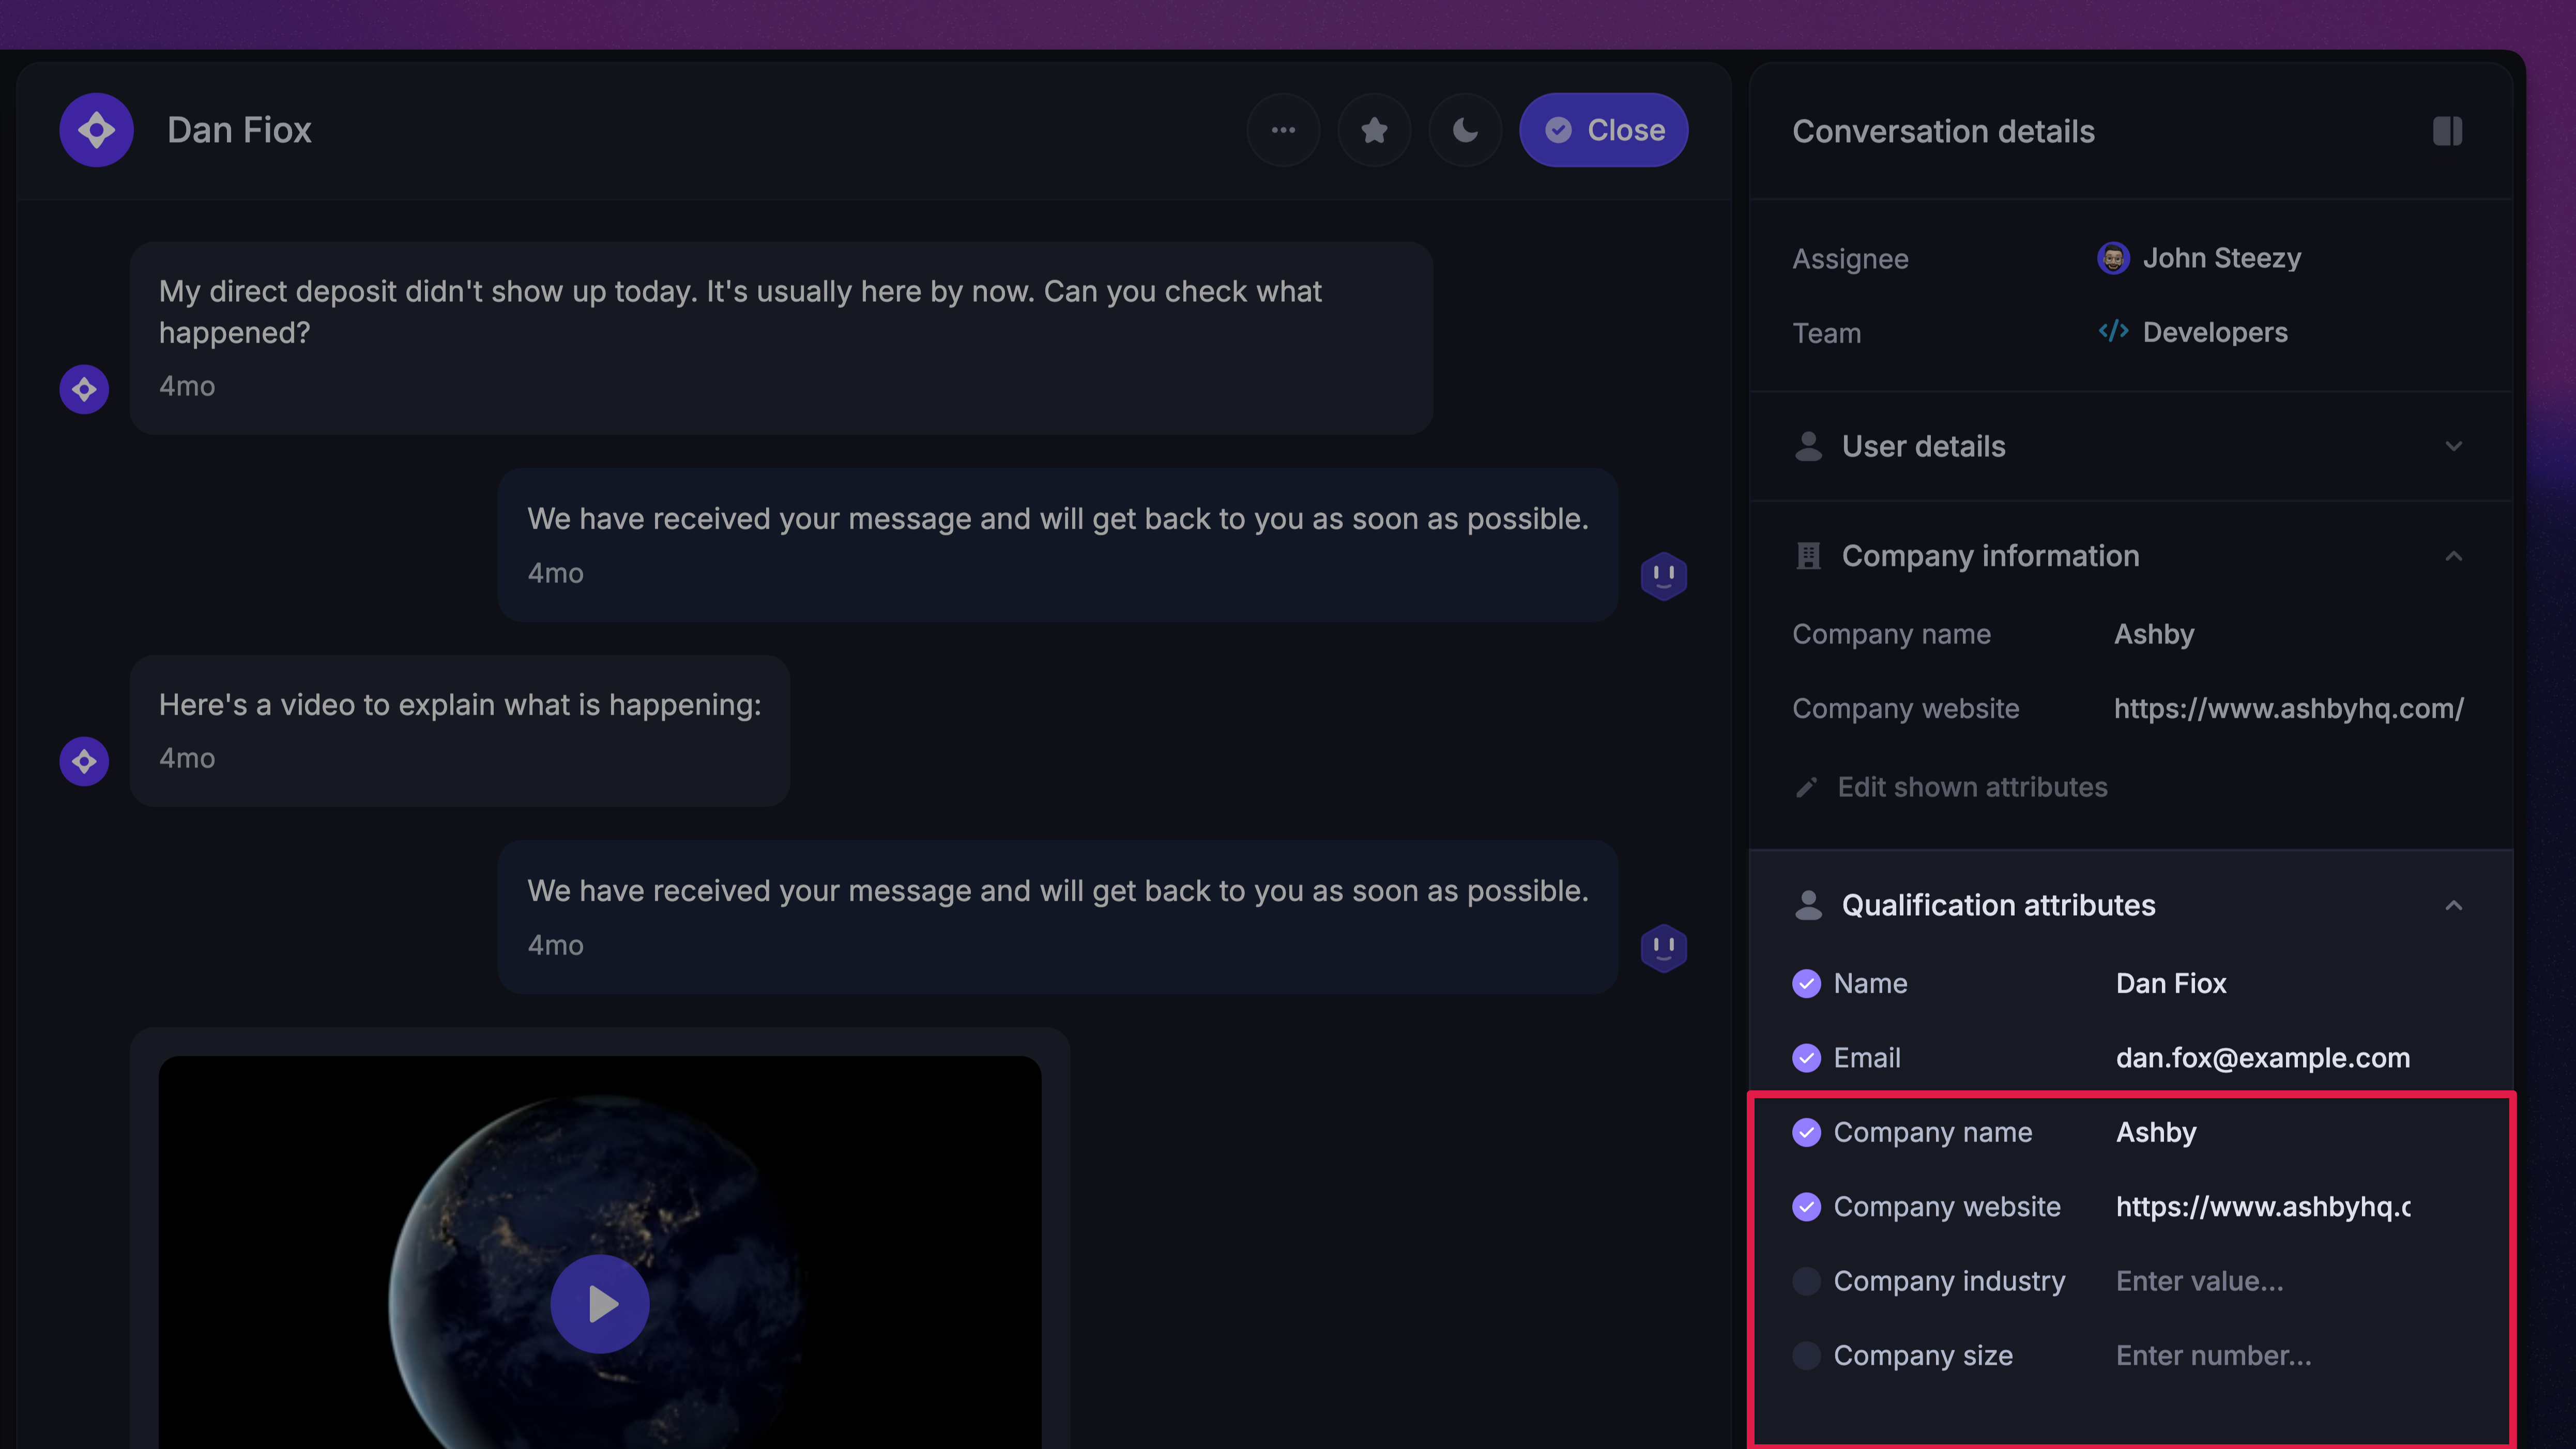Viewport: 2576px width, 1449px height.
Task: Collapse the Qualification attributes section
Action: pyautogui.click(x=2453, y=905)
